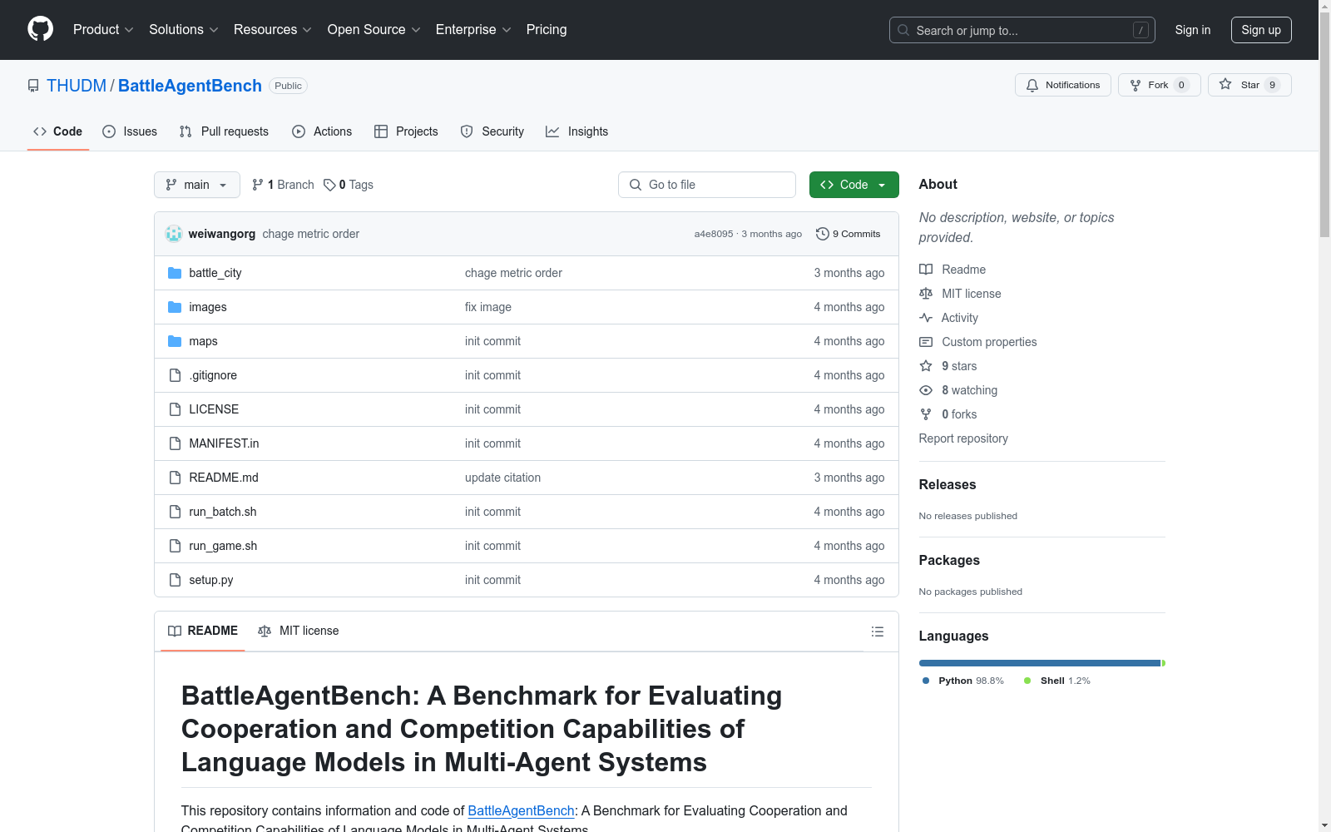
Task: Expand the Open Source menu
Action: [374, 30]
